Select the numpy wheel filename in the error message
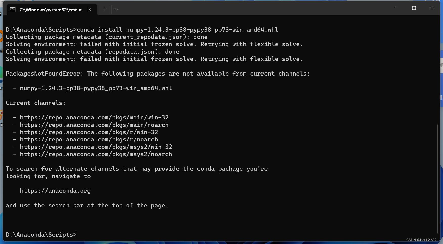443x244 pixels. [96, 88]
